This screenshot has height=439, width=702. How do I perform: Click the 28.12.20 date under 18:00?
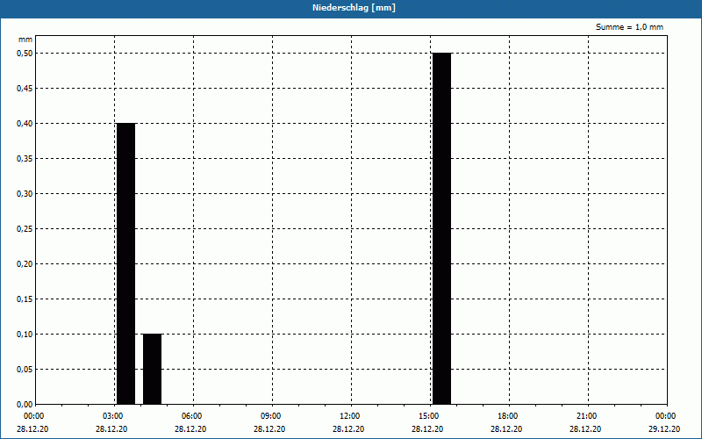(507, 429)
